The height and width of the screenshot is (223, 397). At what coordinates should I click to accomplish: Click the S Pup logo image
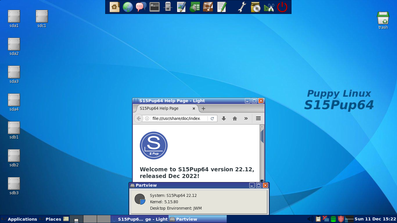[x=154, y=145]
